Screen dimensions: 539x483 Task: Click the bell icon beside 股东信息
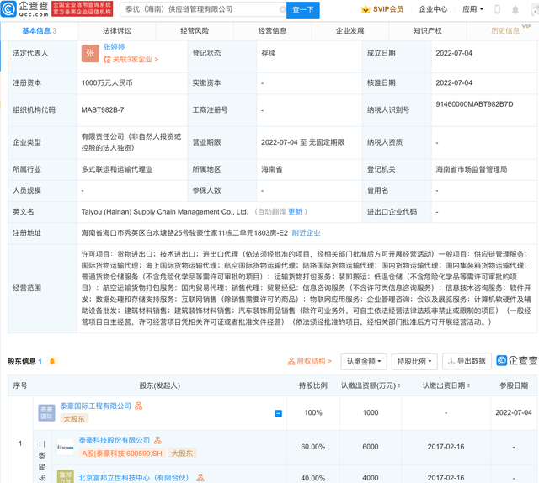point(52,362)
